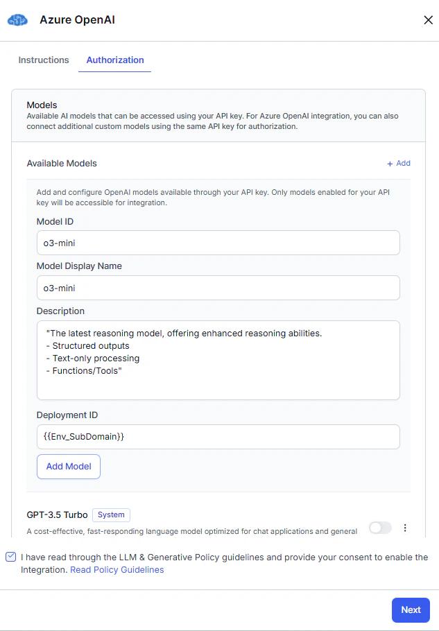
Task: Click the Add Model button
Action: point(68,466)
